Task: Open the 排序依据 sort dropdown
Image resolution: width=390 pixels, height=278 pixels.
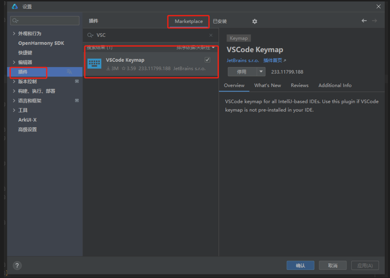Action: tap(196, 47)
